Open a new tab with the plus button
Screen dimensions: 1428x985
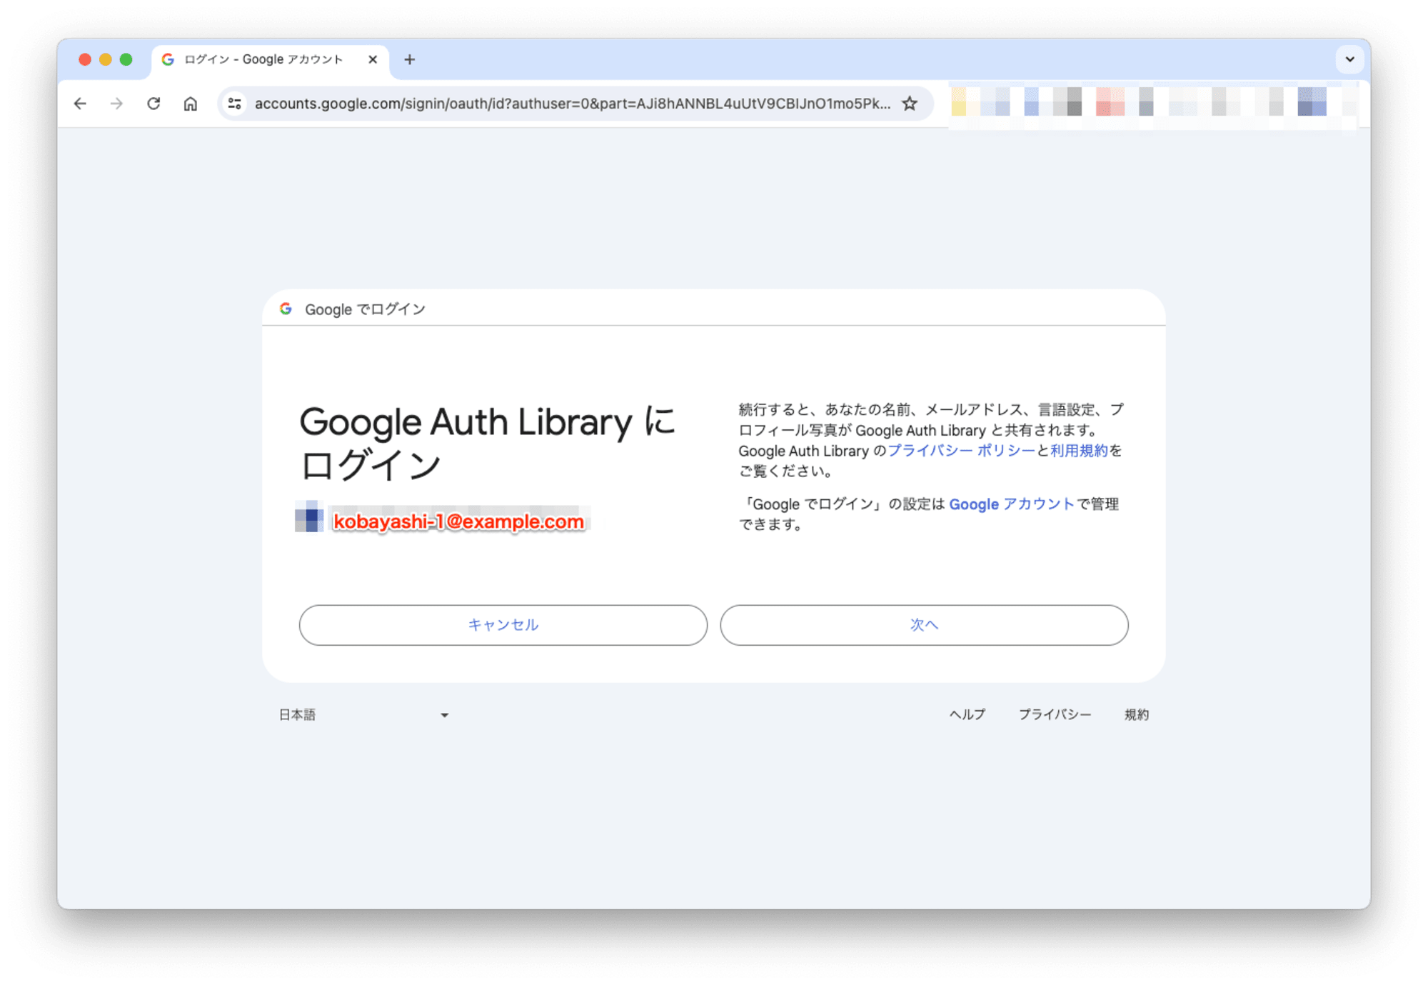pyautogui.click(x=409, y=59)
